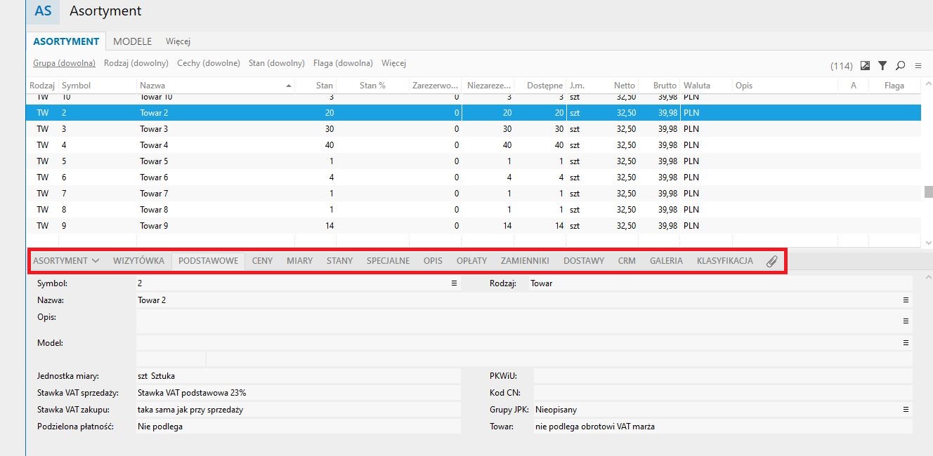Image resolution: width=933 pixels, height=456 pixels.
Task: Click the funnel filter icon
Action: coord(882,66)
